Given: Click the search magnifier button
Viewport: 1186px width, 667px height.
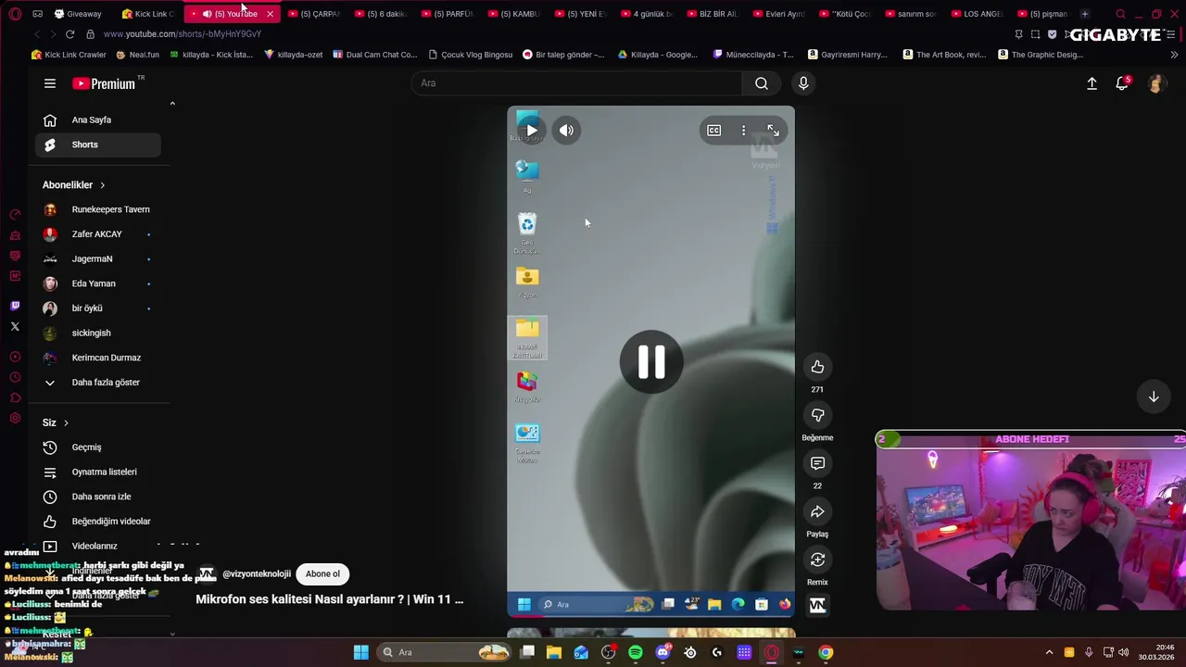Looking at the screenshot, I should 761,83.
